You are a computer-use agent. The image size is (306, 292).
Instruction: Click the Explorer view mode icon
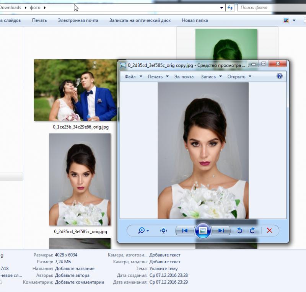286,20
